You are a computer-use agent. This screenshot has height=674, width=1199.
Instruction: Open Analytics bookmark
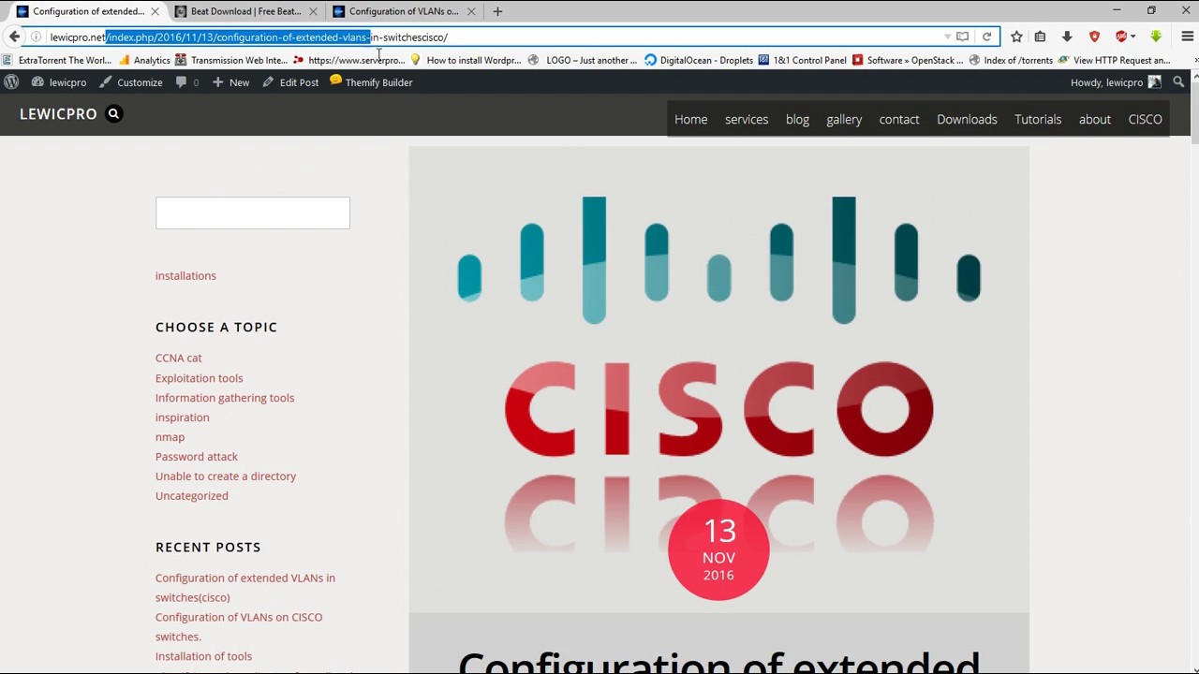coord(144,60)
